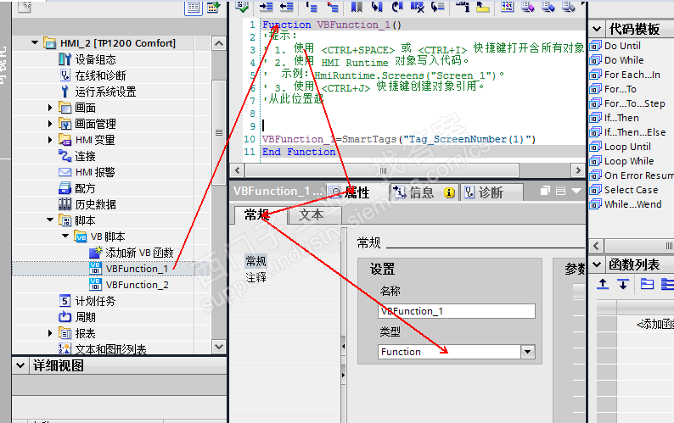Open the 类型 Function dropdown
The width and height of the screenshot is (674, 423).
528,352
